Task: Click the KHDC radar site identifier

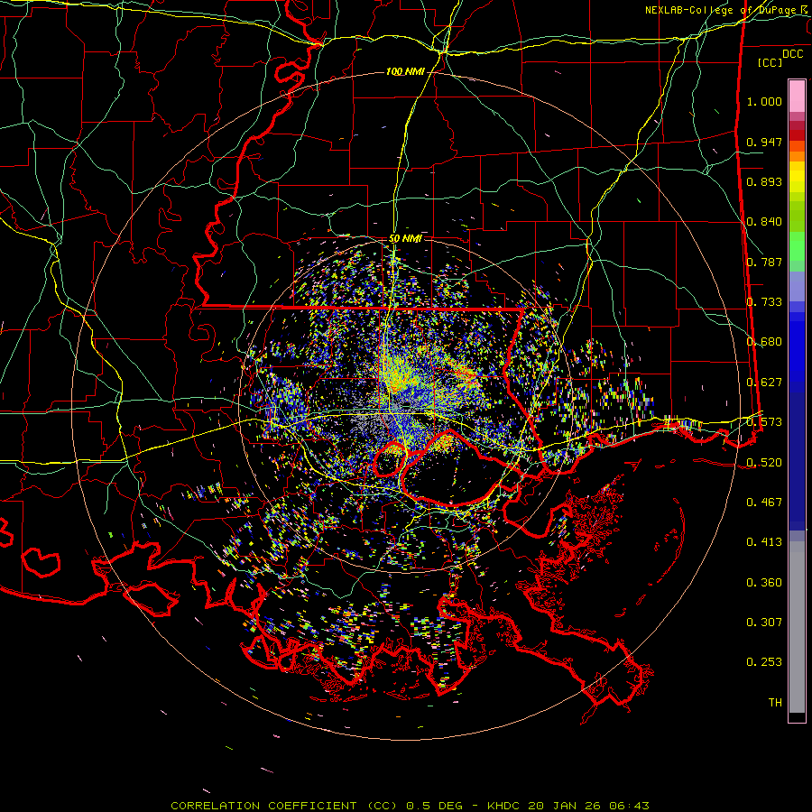Action: pos(505,806)
